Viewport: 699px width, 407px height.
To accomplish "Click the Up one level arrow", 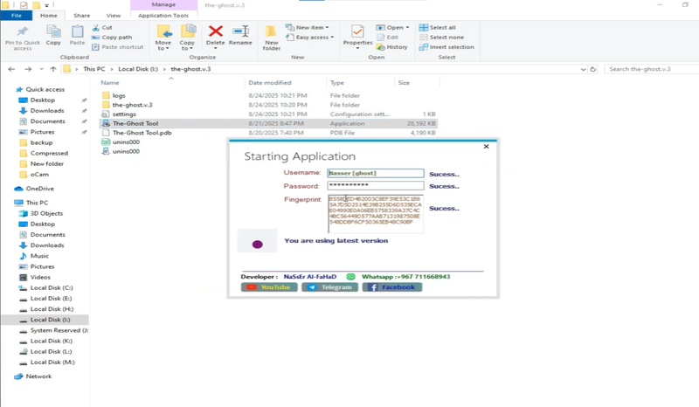I will pos(53,69).
